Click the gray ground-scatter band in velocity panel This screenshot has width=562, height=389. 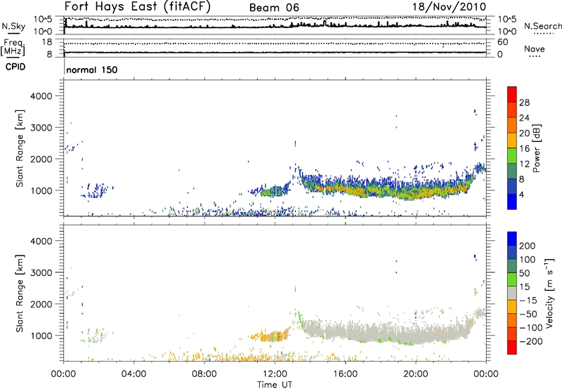point(387,333)
